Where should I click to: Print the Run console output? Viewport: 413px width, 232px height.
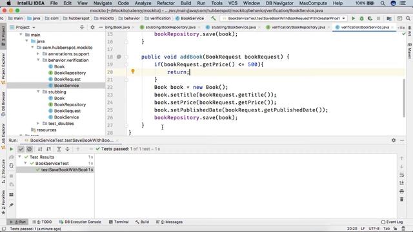(401, 191)
